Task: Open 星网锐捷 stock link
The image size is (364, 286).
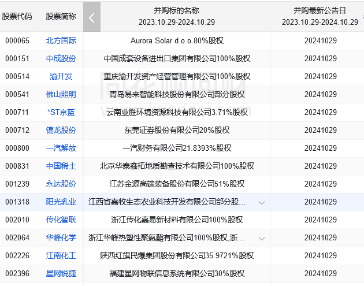Action: 61,274
